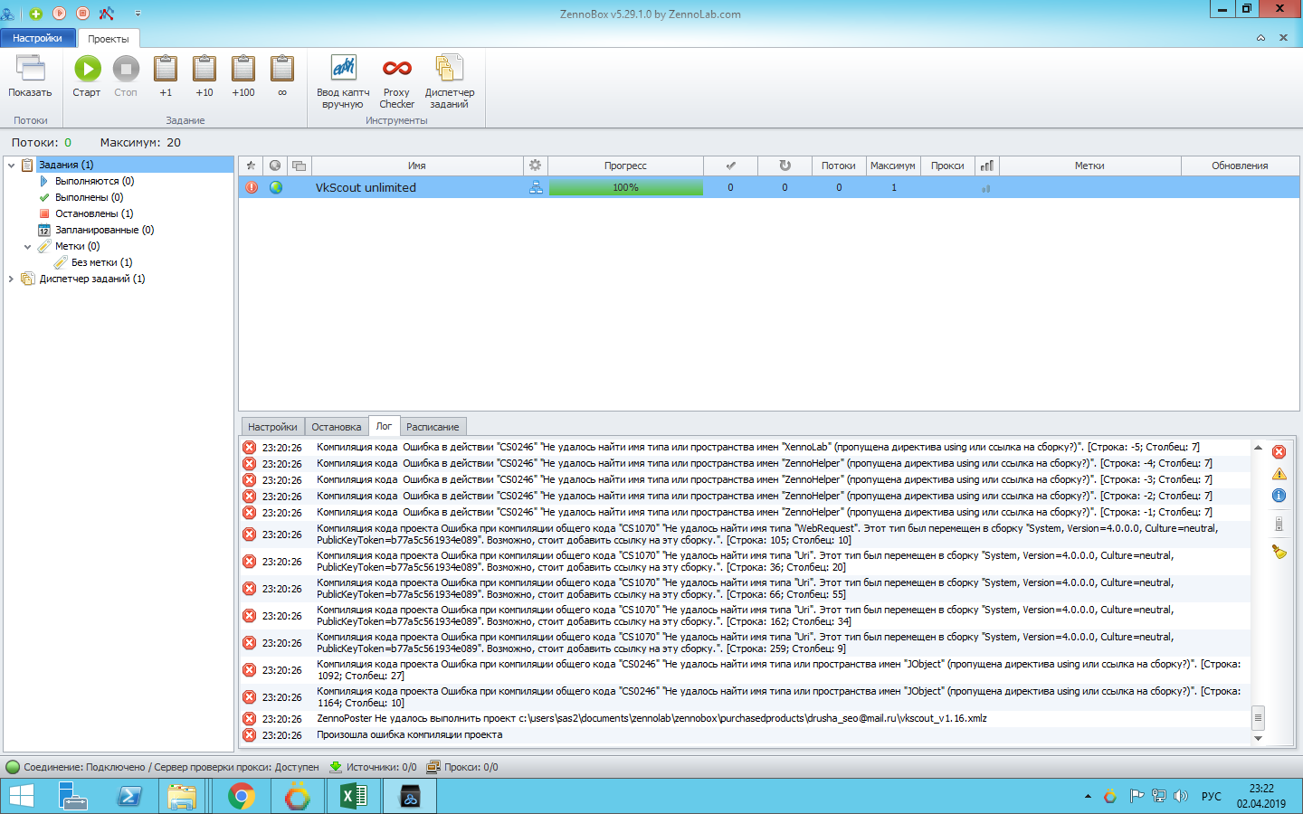Set infinite runs with the ∞ clipboard

point(282,69)
